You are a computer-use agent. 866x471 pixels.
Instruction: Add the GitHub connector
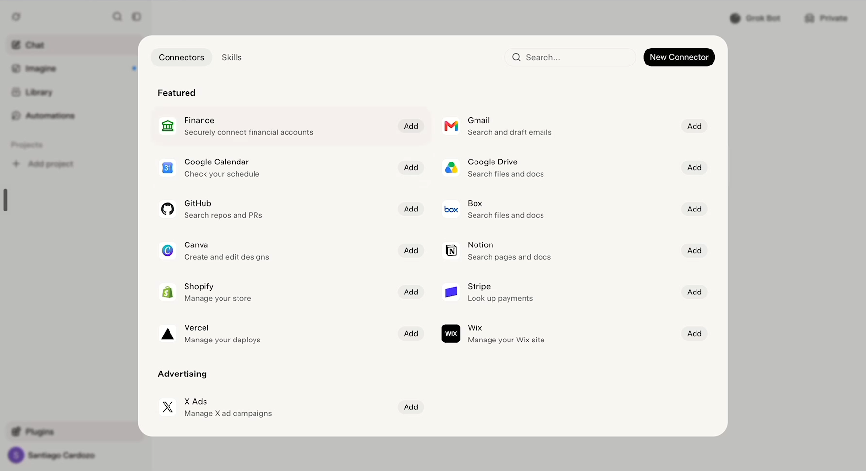[x=411, y=209]
